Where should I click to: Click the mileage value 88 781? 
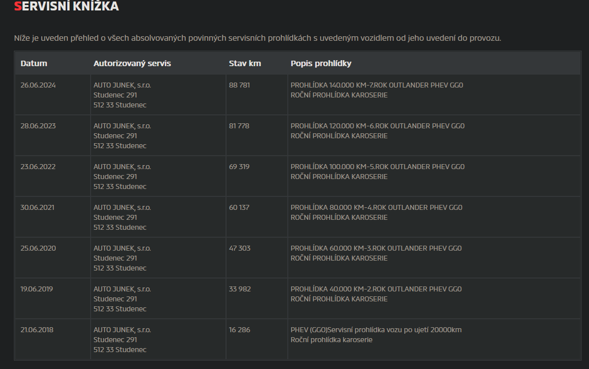(239, 85)
